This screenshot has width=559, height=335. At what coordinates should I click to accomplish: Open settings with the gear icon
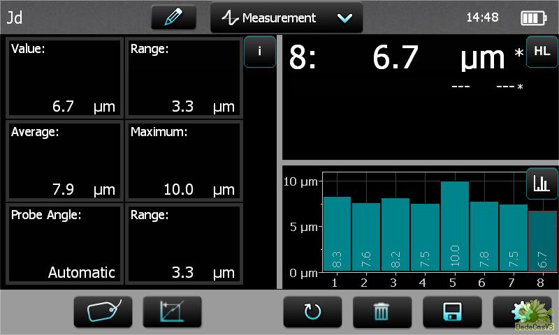521,311
